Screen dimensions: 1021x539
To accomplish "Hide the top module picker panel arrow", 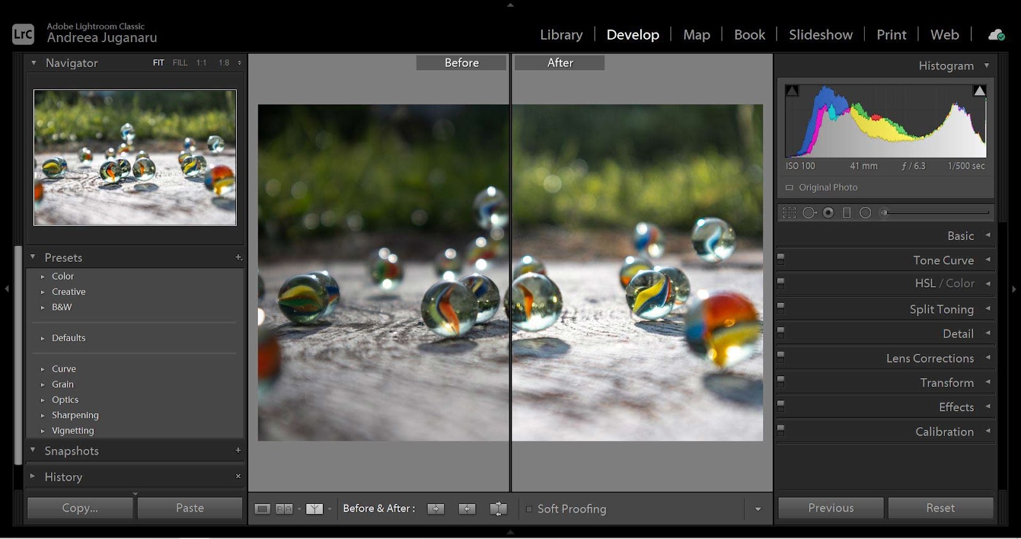I will (511, 5).
